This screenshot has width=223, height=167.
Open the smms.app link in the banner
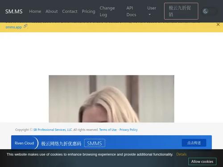coord(14,27)
